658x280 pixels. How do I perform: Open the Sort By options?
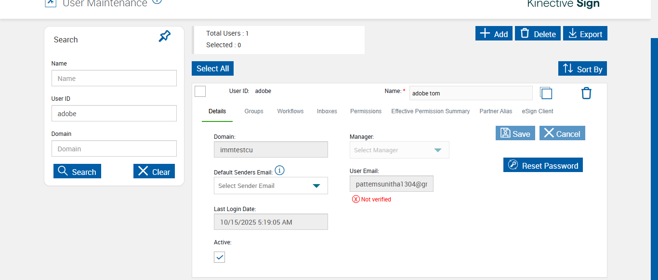582,69
